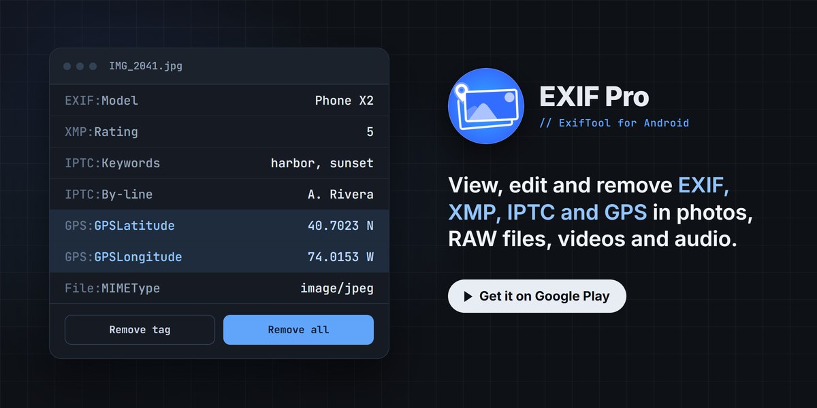Click the rating value 5
The height and width of the screenshot is (408, 817).
[x=370, y=132]
